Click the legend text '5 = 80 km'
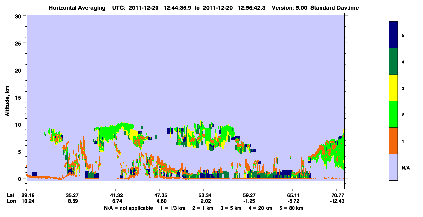 291,208
